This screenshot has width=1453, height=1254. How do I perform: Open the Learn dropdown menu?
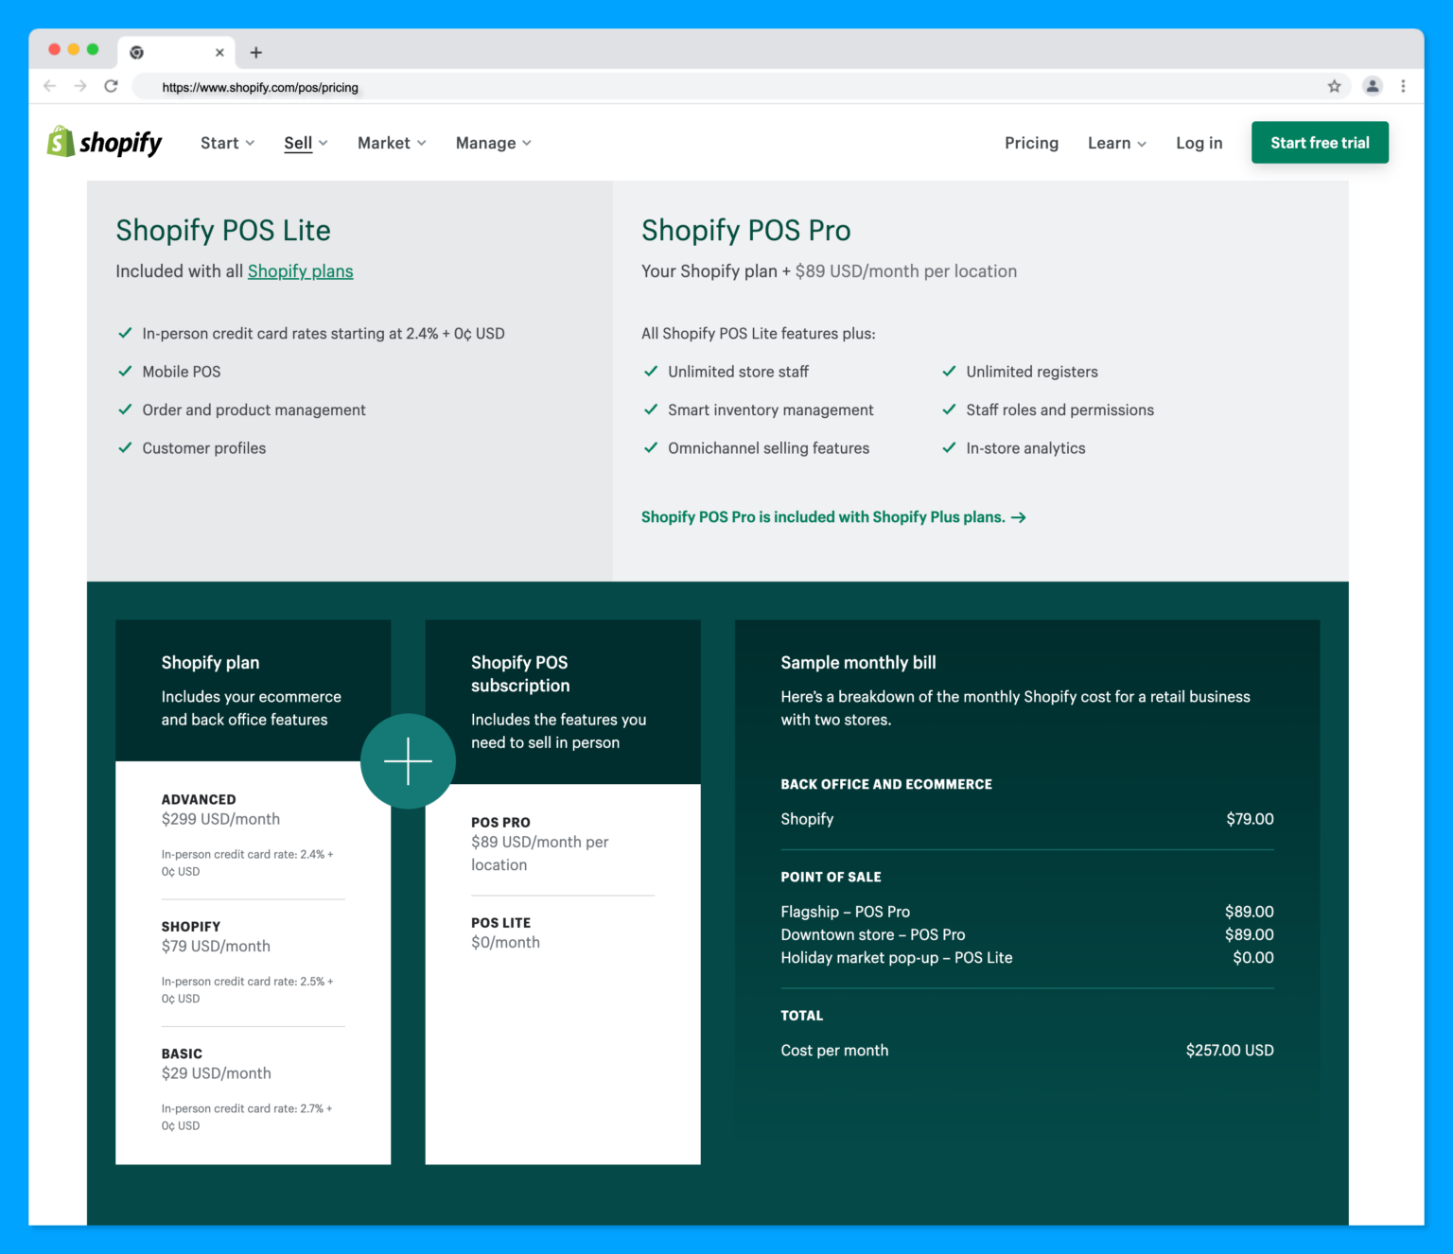[1116, 143]
